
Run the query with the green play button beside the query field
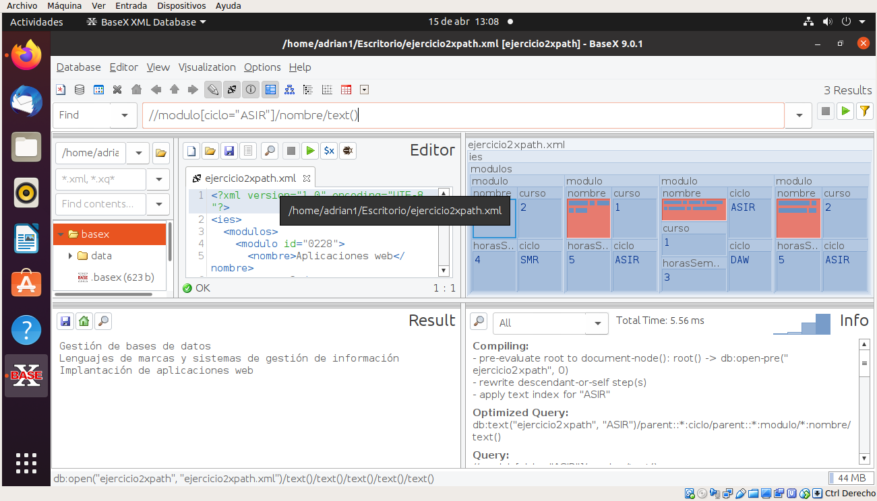point(845,112)
